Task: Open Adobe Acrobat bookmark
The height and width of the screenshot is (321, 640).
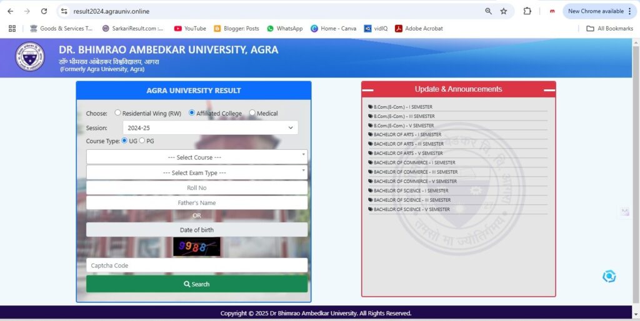Action: (x=419, y=29)
